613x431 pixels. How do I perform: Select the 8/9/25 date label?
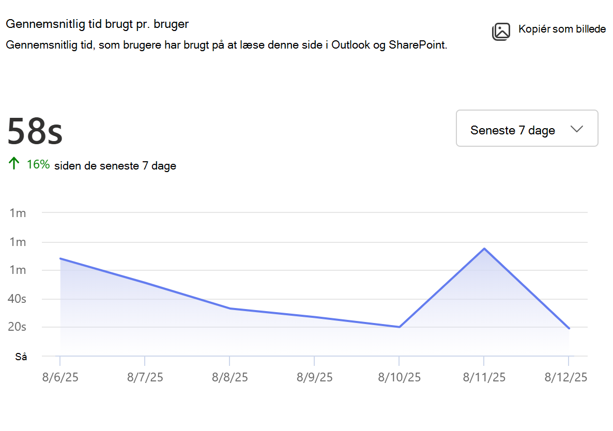point(314,377)
